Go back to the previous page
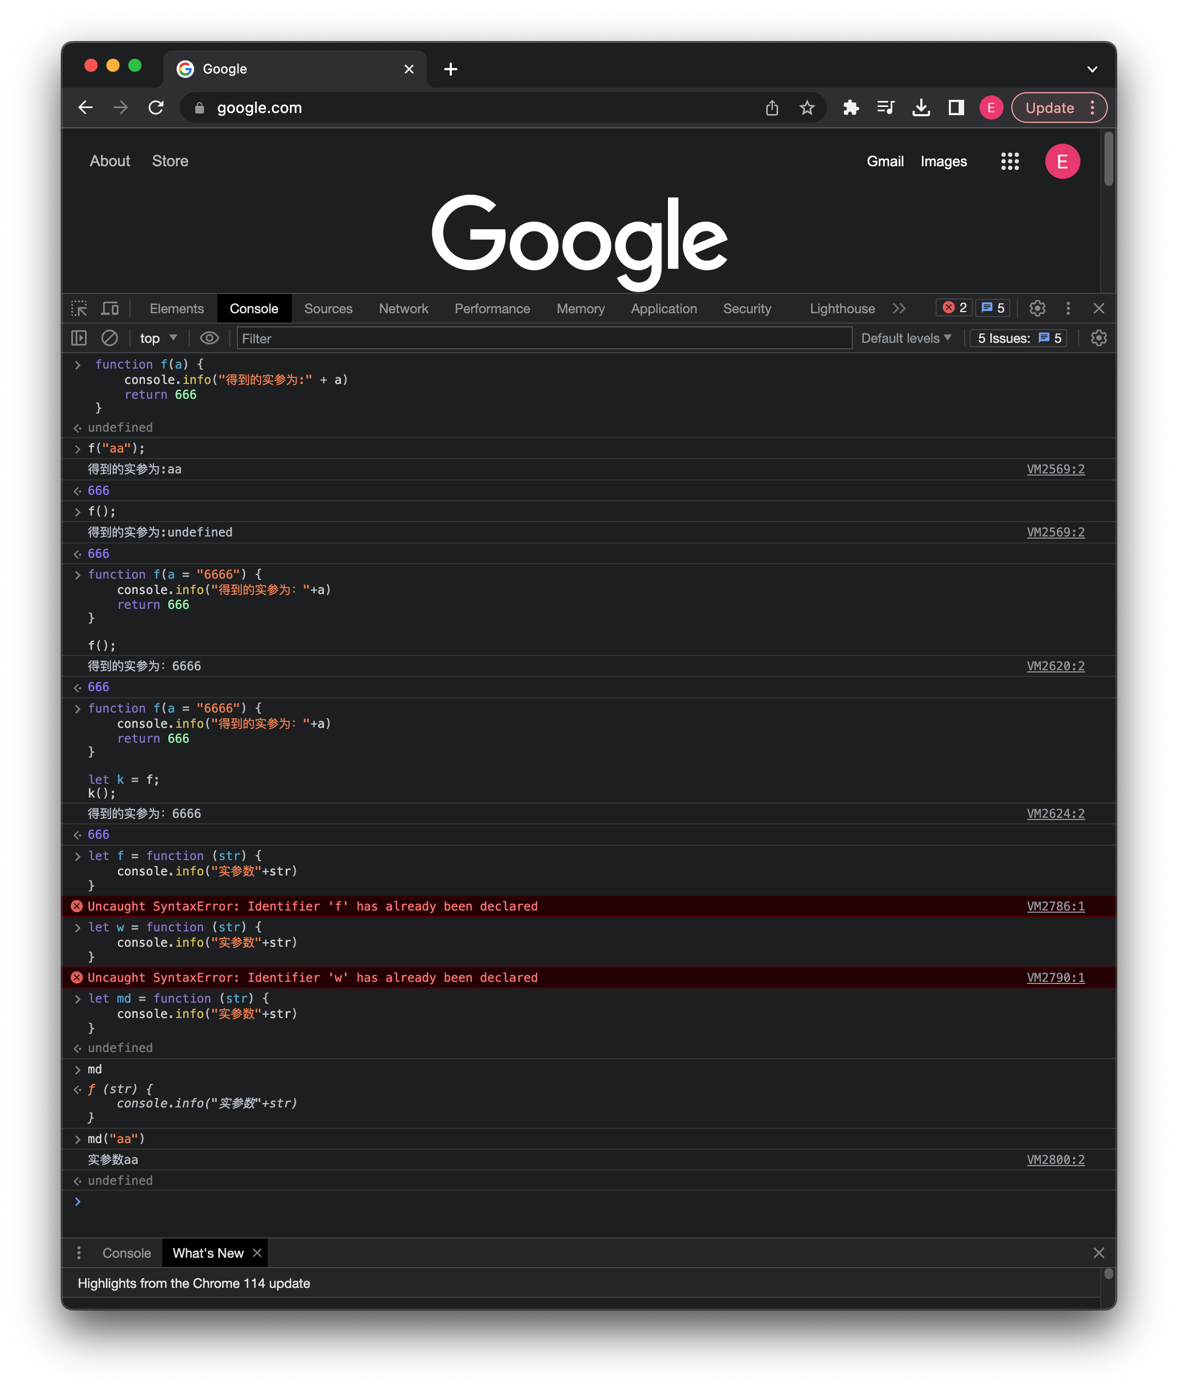Viewport: 1178px width, 1391px height. (86, 108)
